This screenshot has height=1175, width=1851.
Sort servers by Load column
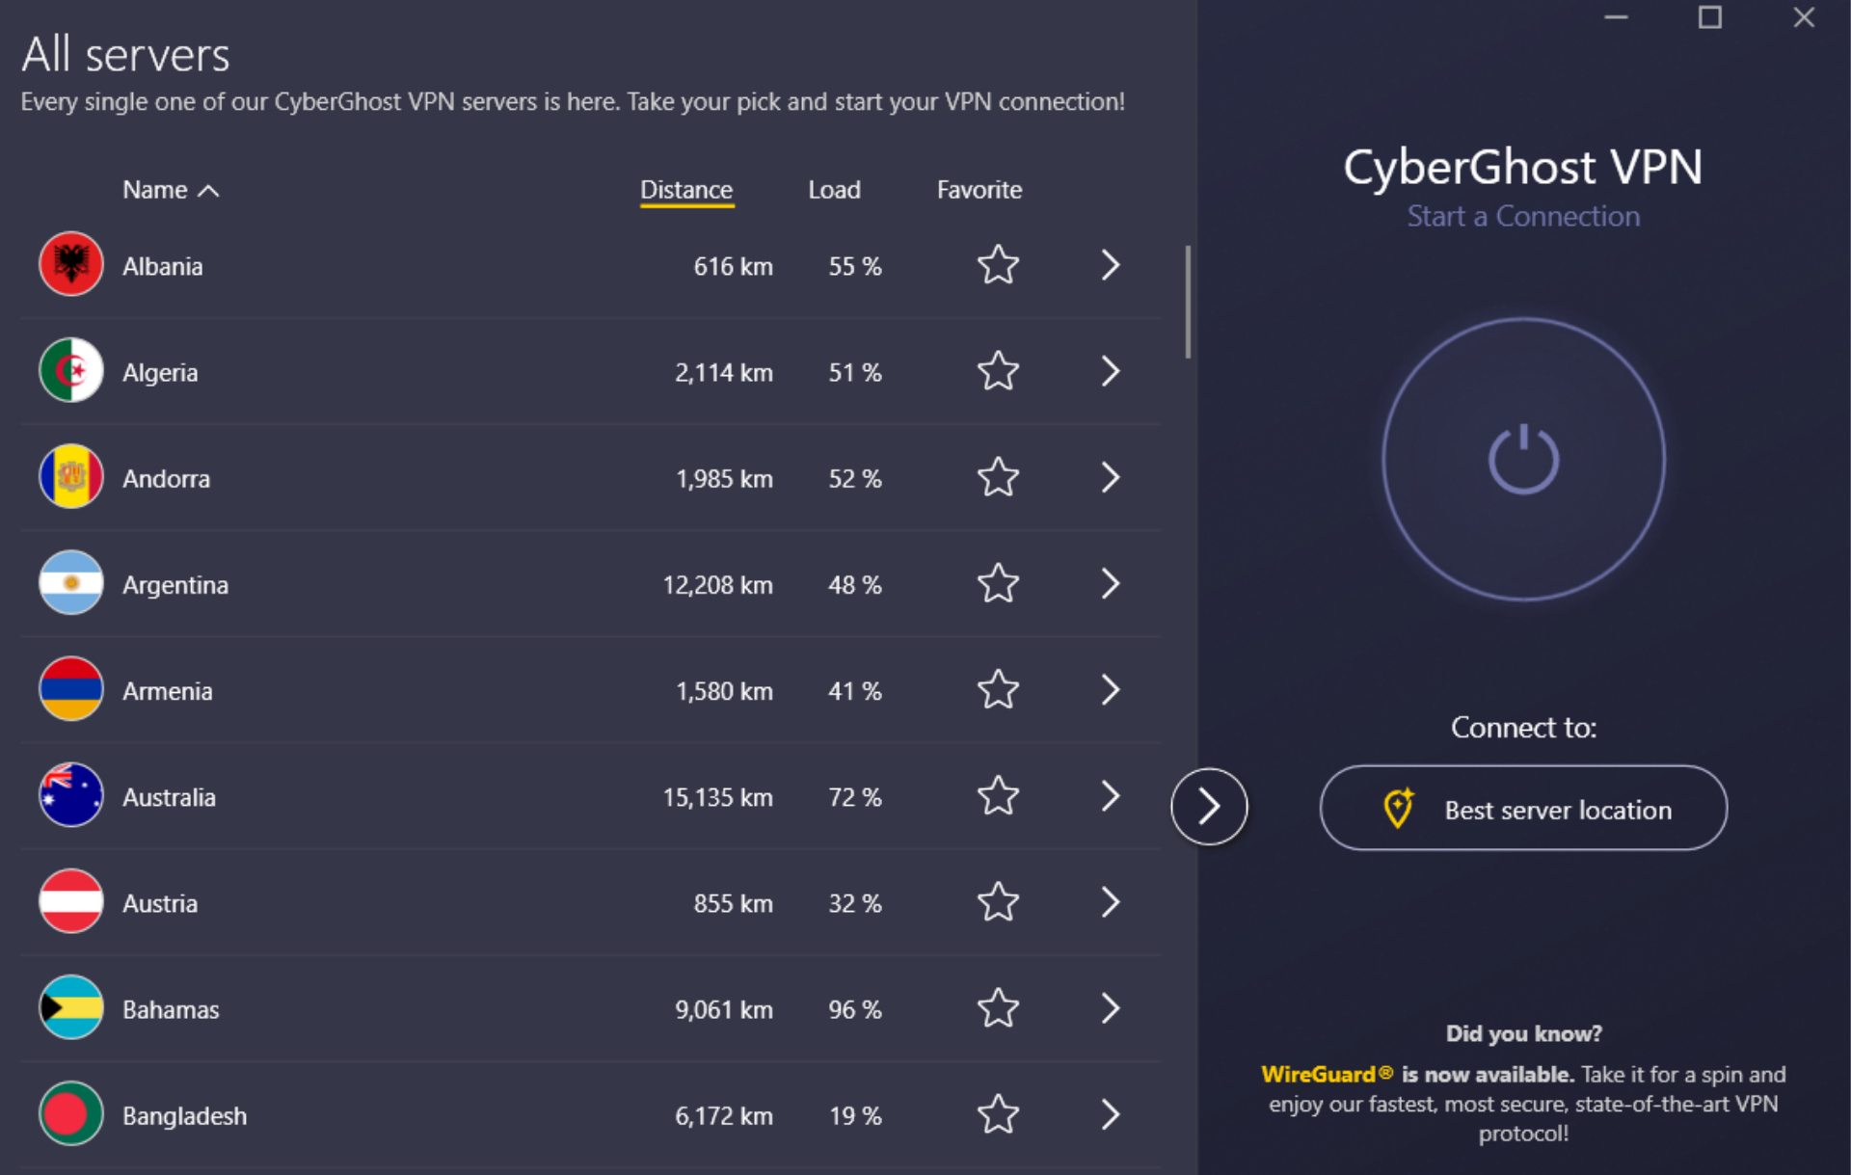pos(835,189)
